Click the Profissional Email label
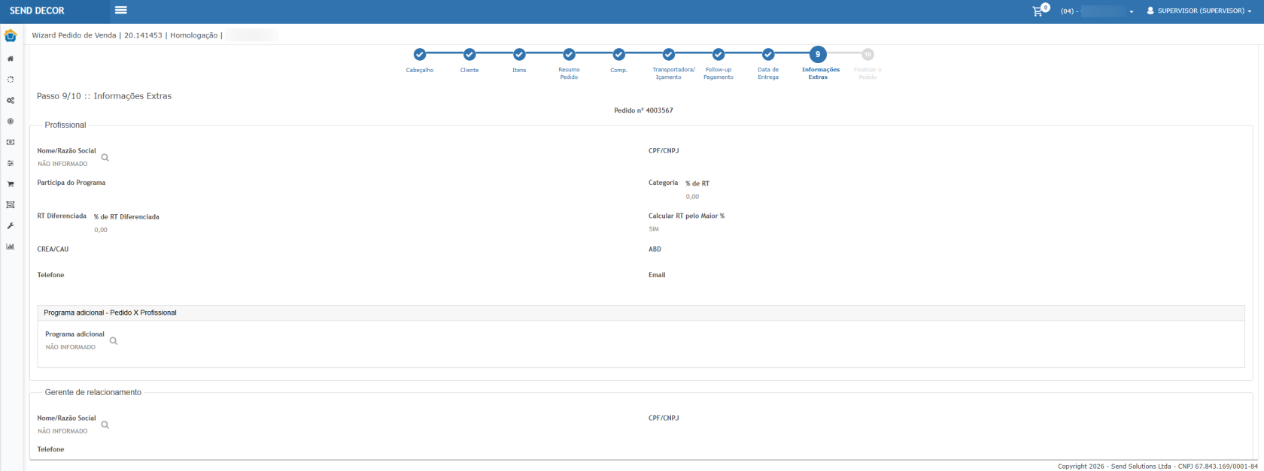Screen dimensions: 1264x471 point(657,275)
